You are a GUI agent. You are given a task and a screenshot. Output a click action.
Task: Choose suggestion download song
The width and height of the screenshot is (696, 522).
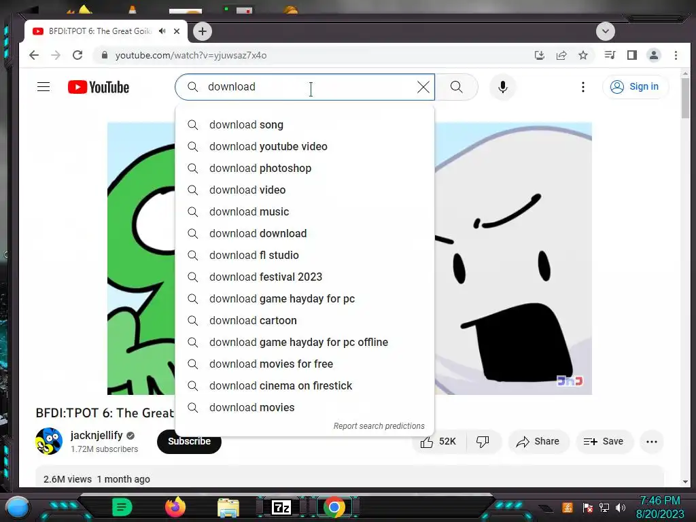(304, 125)
